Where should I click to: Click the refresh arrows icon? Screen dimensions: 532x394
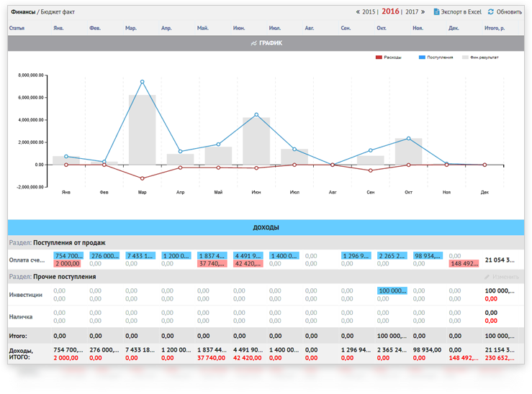coord(491,12)
